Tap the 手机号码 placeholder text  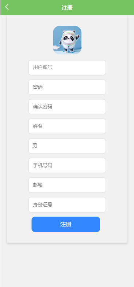click(42, 165)
